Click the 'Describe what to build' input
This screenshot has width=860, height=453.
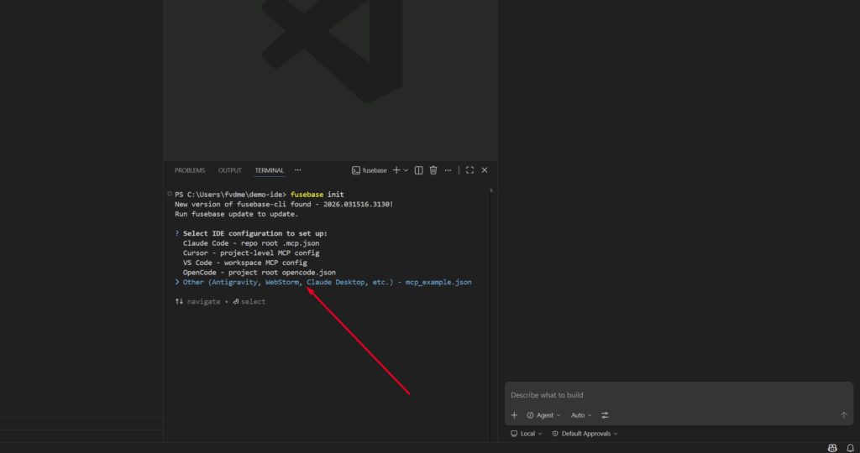point(672,395)
